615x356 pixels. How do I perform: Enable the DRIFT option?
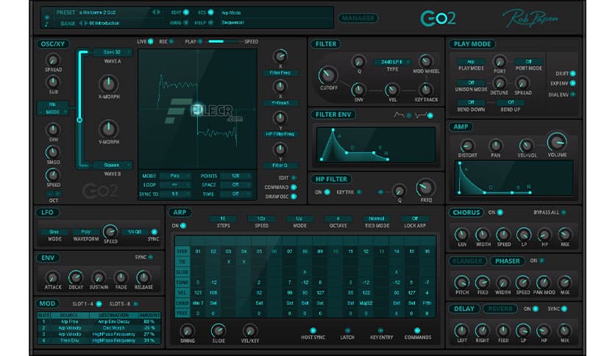572,74
